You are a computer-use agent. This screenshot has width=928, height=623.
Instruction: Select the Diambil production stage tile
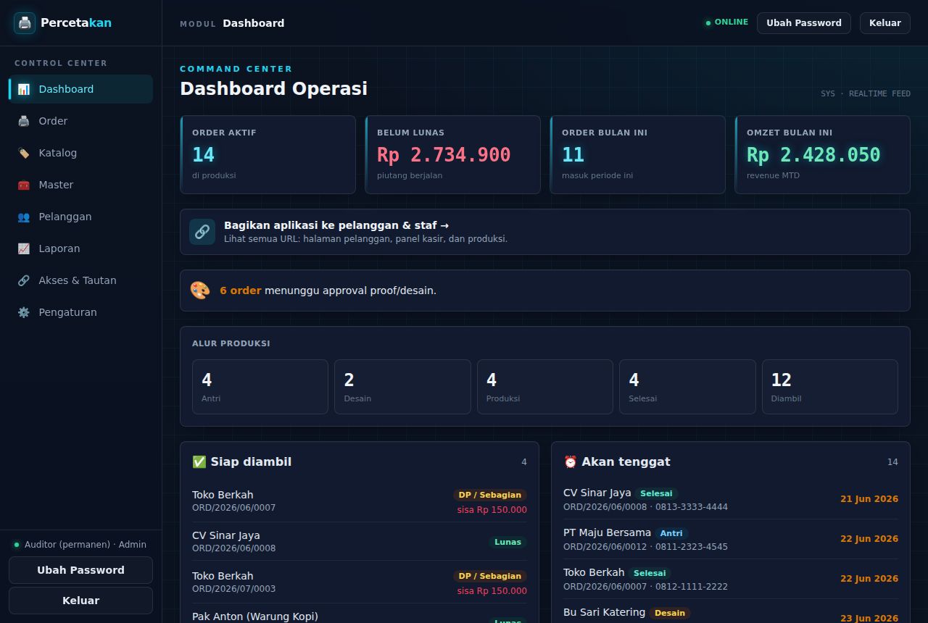point(830,387)
